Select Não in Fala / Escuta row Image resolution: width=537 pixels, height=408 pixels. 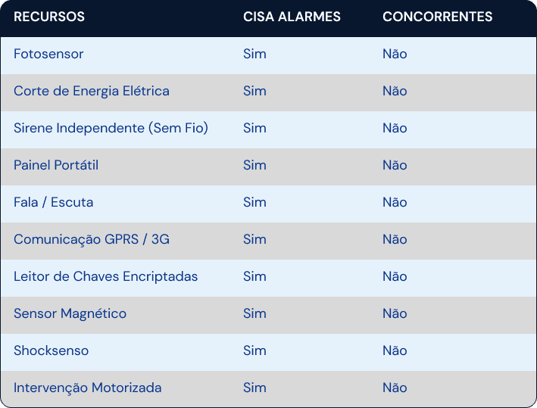(x=395, y=202)
